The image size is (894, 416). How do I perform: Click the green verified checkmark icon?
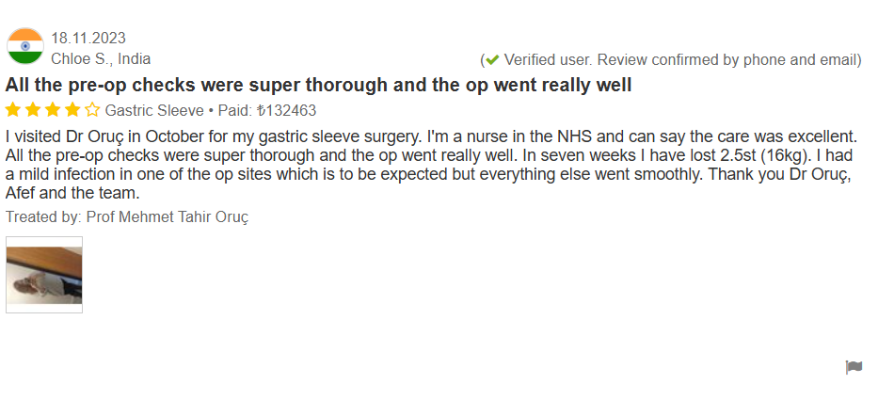(492, 60)
